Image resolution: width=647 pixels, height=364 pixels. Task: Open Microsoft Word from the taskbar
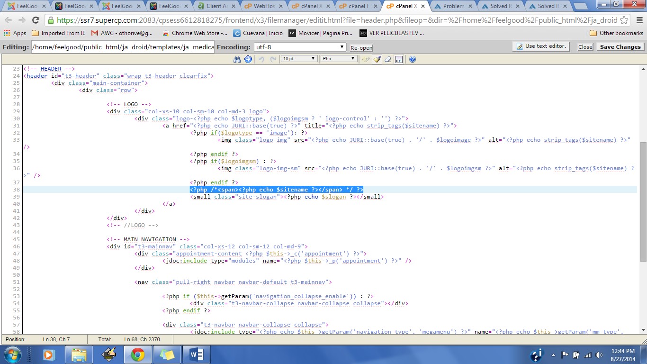(196, 355)
